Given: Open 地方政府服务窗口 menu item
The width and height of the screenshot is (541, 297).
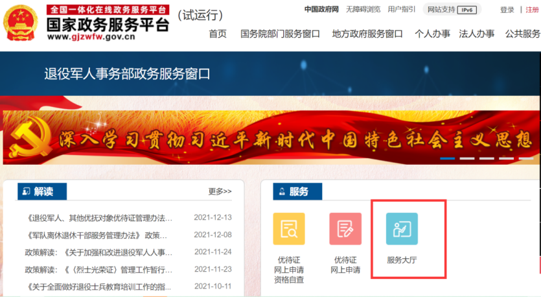Looking at the screenshot, I should [x=367, y=34].
